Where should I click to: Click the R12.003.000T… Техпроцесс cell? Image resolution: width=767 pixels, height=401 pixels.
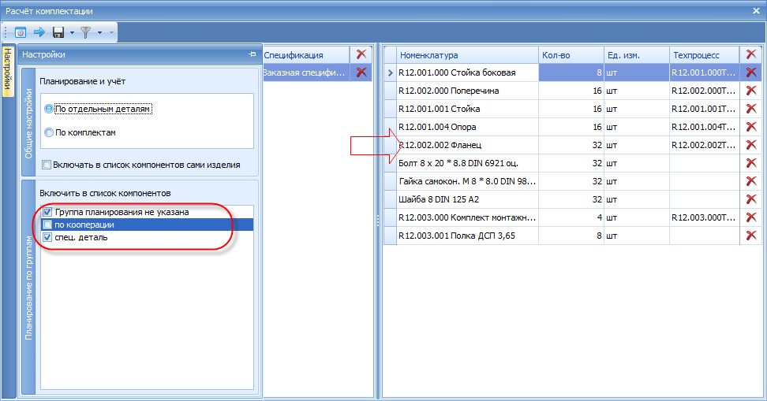pyautogui.click(x=705, y=217)
